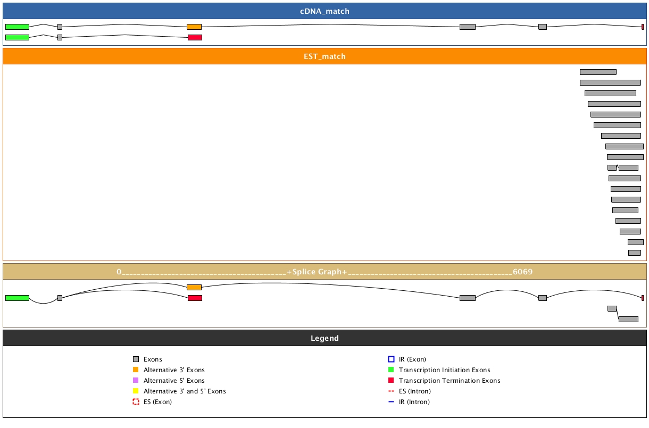Select the IR (Intron) blue line icon
Image resolution: width=649 pixels, height=428 pixels.
[391, 402]
